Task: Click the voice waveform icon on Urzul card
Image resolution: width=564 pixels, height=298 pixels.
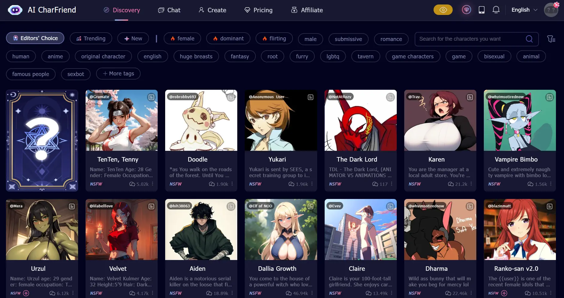Action: click(x=26, y=293)
